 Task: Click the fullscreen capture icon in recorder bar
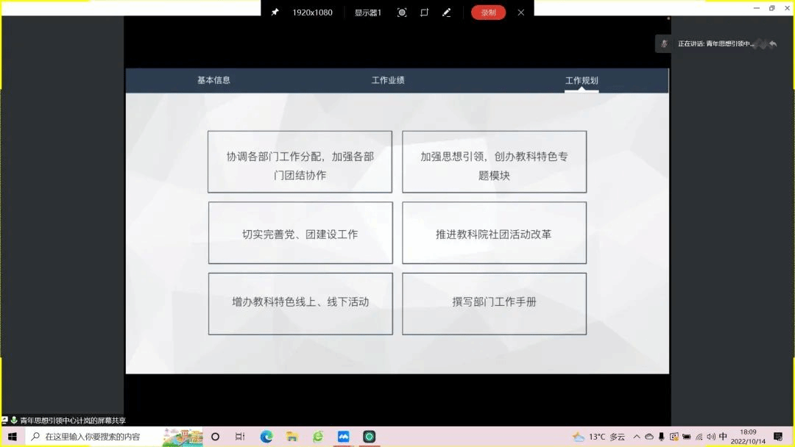(402, 12)
